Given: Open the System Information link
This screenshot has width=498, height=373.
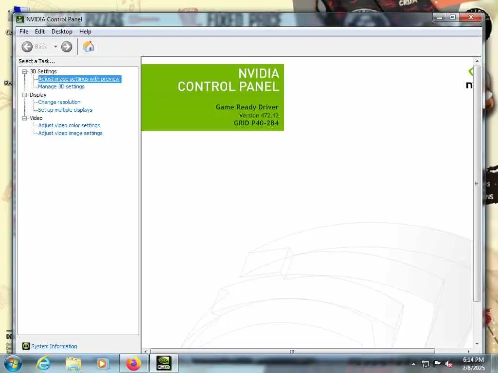Looking at the screenshot, I should (54, 346).
